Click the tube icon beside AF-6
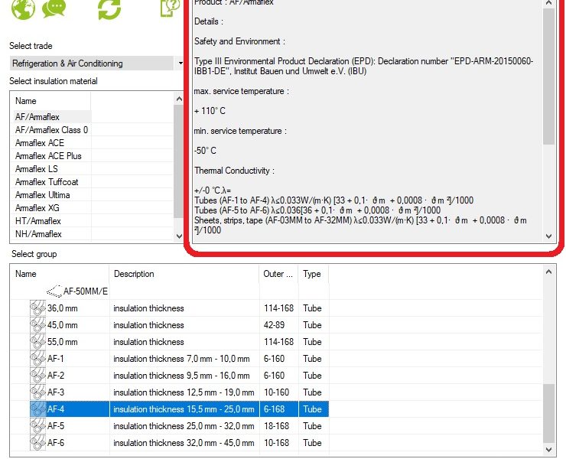566x459 pixels. click(x=37, y=442)
